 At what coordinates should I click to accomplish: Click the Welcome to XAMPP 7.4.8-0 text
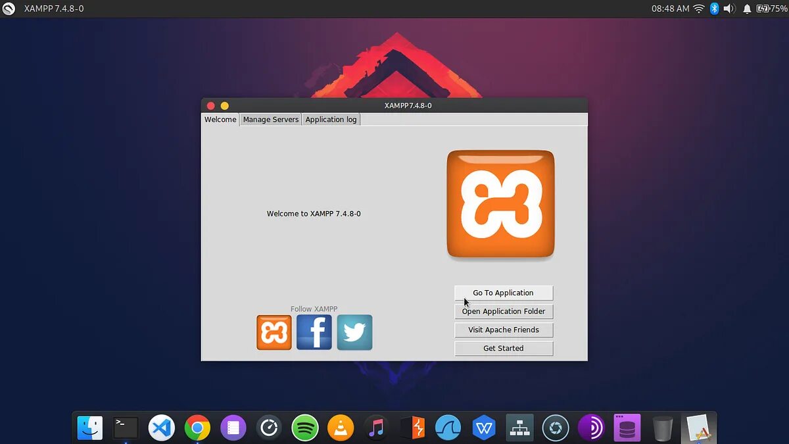coord(314,214)
